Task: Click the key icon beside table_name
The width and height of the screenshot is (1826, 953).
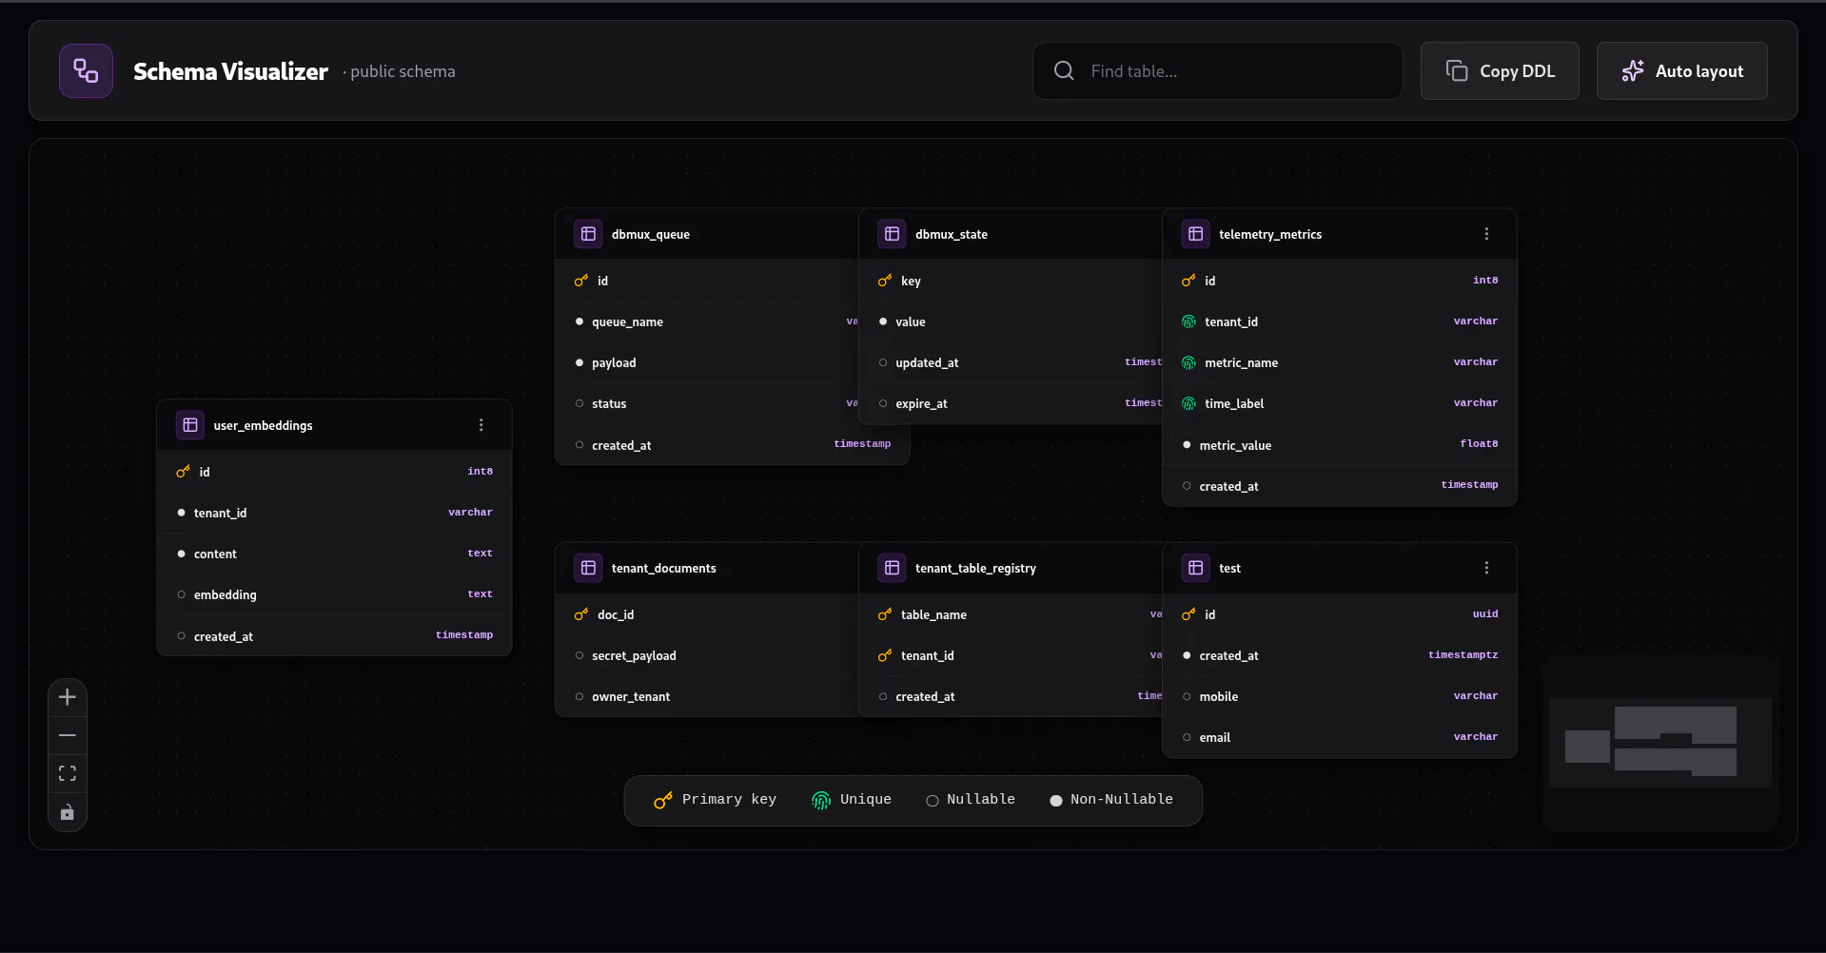Action: 884,614
